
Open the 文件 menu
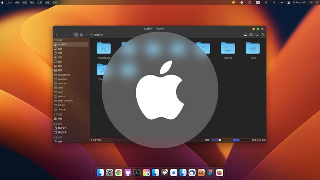(x=10, y=2)
